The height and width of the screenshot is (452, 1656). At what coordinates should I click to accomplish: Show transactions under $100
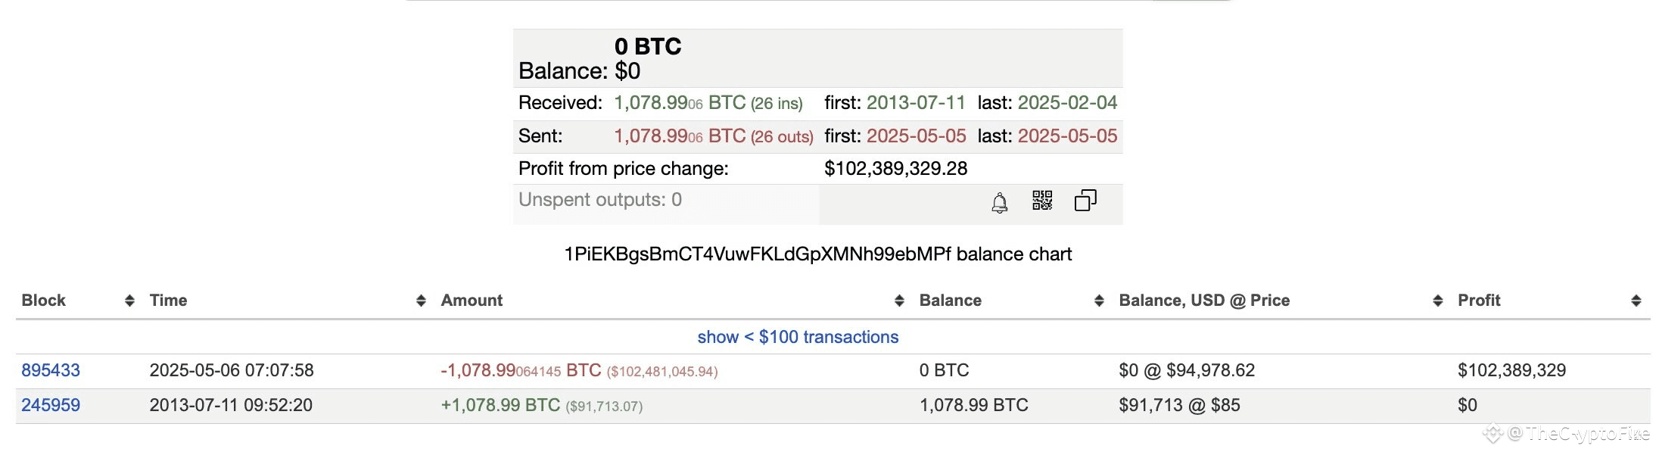[798, 337]
